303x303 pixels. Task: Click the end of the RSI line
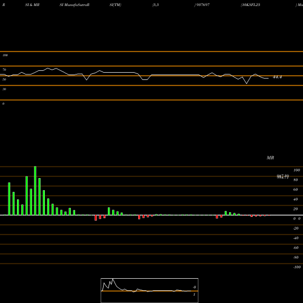coord(268,78)
